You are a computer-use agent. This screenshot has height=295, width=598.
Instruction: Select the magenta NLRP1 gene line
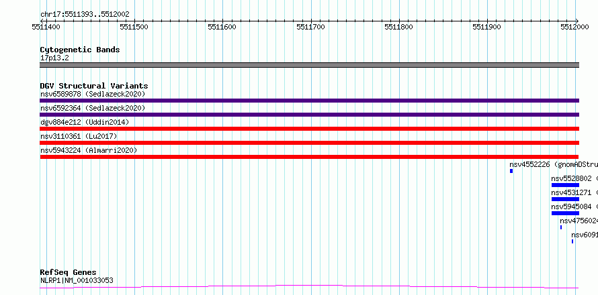309,287
